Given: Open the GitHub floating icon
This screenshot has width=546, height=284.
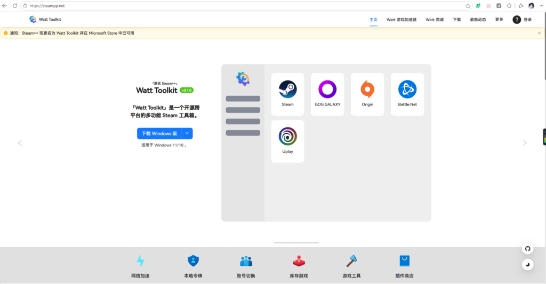Looking at the screenshot, I should coord(527,249).
